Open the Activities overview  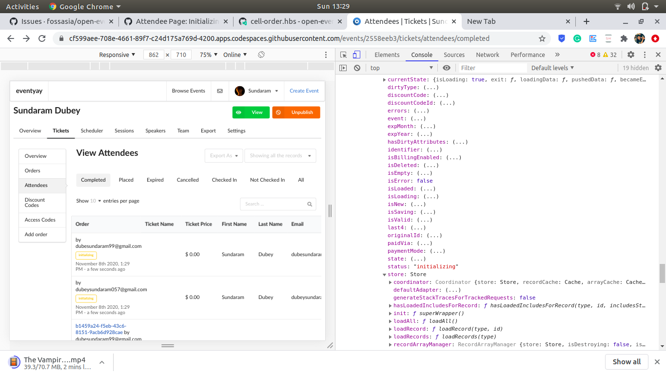22,6
